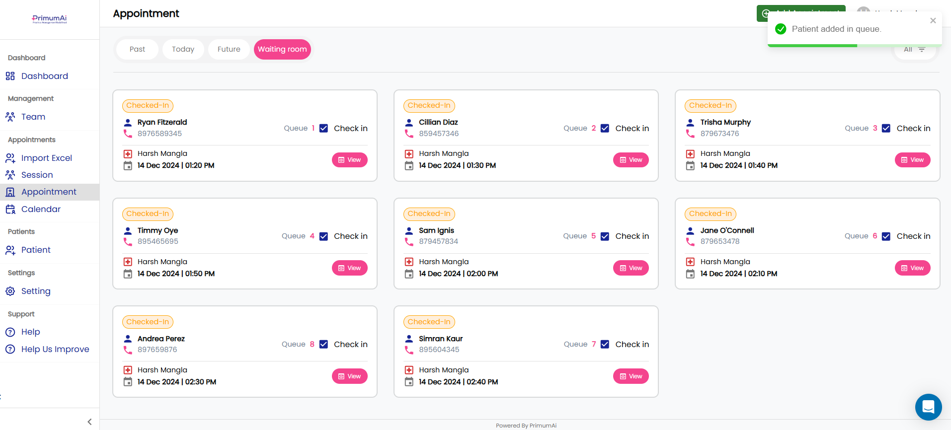Click the Dashboard grid icon in sidebar

pos(10,76)
